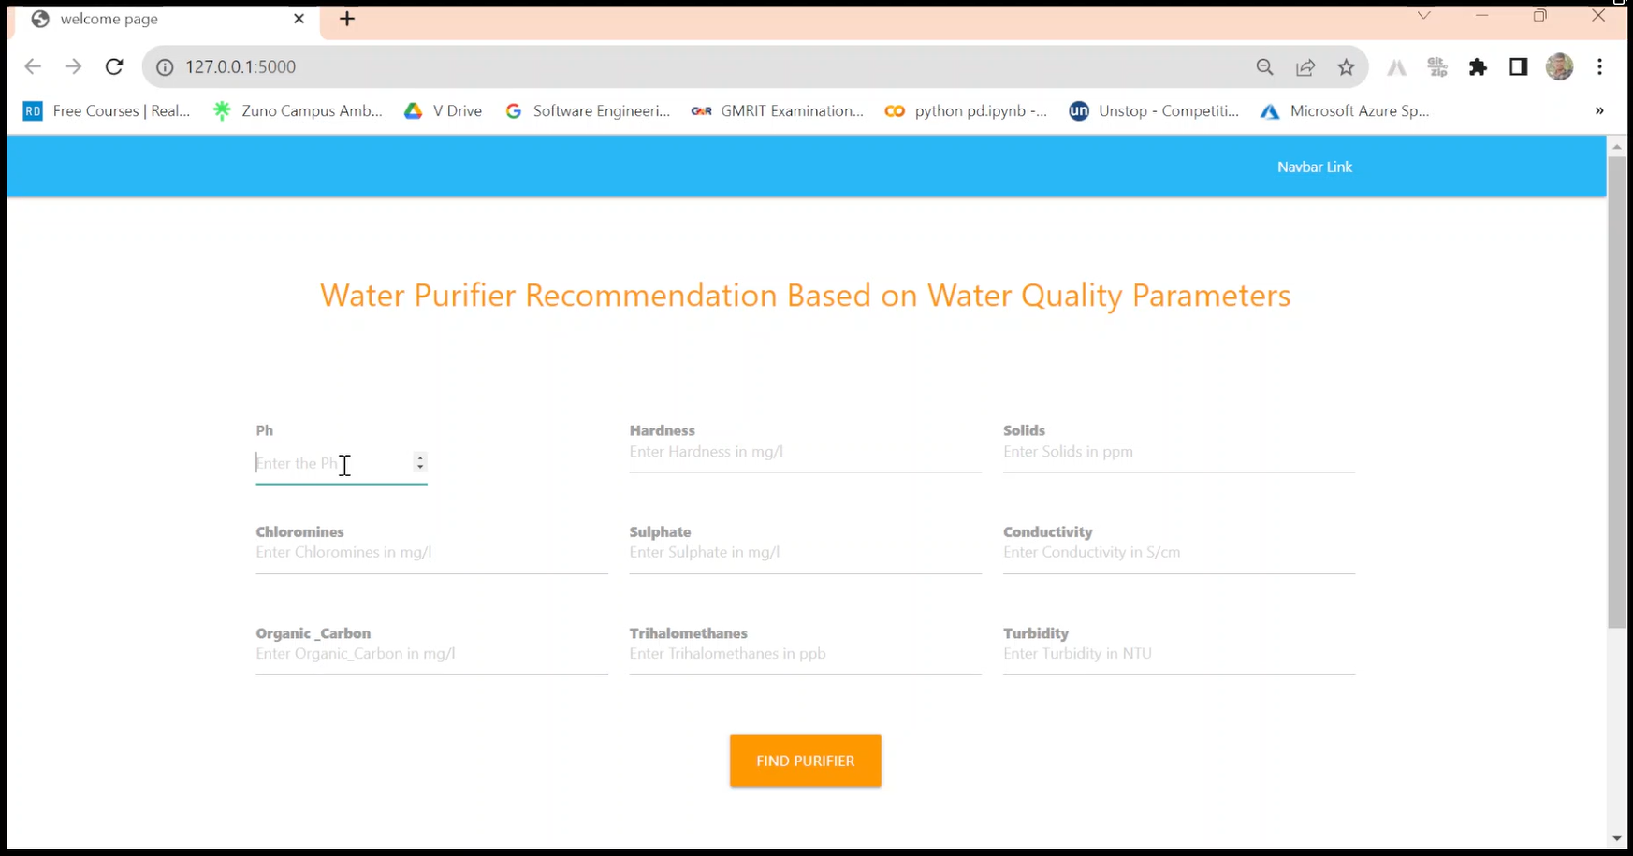Focus the Hardness input field
1633x856 pixels.
tap(805, 452)
